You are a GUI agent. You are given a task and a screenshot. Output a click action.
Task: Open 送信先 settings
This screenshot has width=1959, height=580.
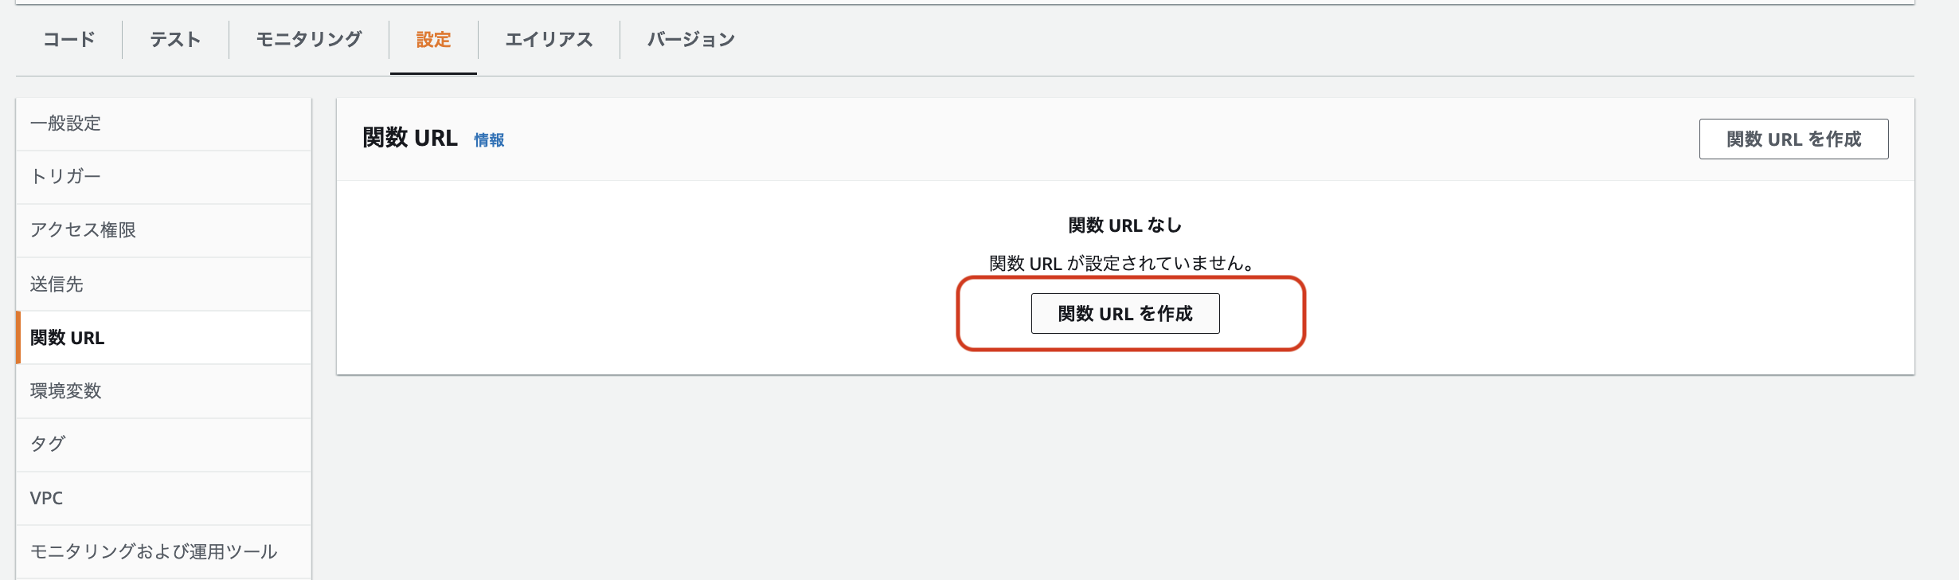(x=57, y=284)
